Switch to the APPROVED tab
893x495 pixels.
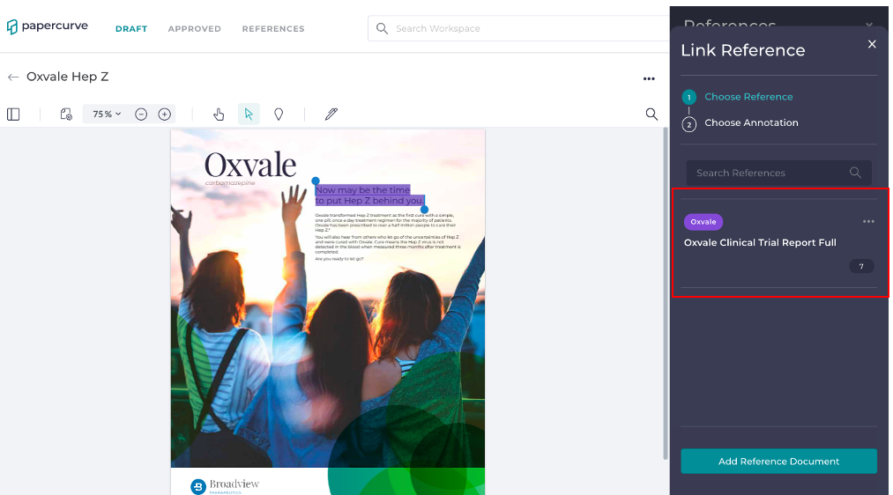[195, 28]
